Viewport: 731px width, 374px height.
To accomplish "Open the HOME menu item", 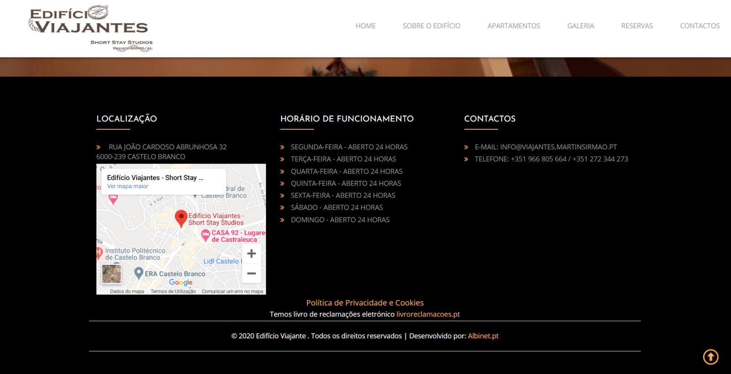I will pyautogui.click(x=365, y=26).
